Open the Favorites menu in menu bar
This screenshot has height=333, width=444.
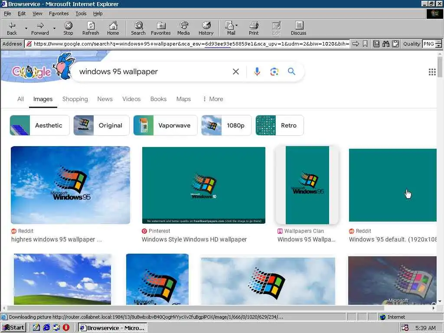pos(59,13)
